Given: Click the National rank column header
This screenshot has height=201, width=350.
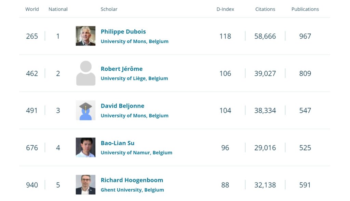Looking at the screenshot, I should pos(58,9).
